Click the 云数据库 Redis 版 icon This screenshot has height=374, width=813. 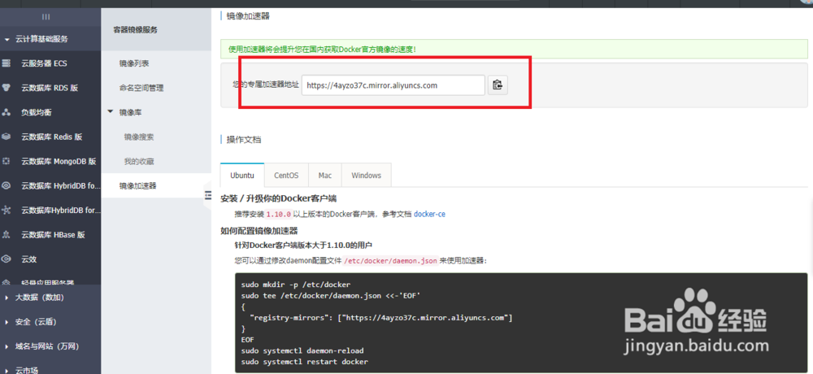7,137
